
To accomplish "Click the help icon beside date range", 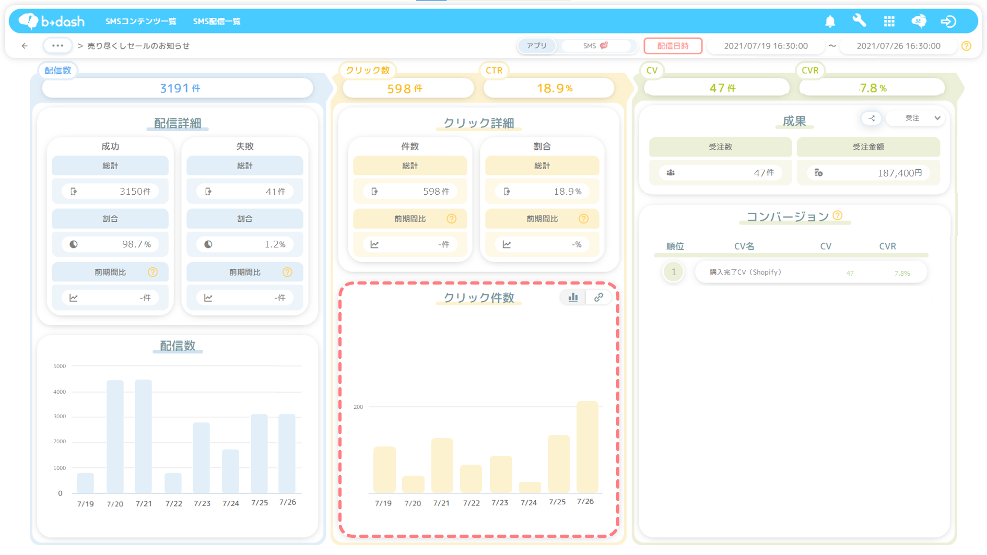I will 966,46.
